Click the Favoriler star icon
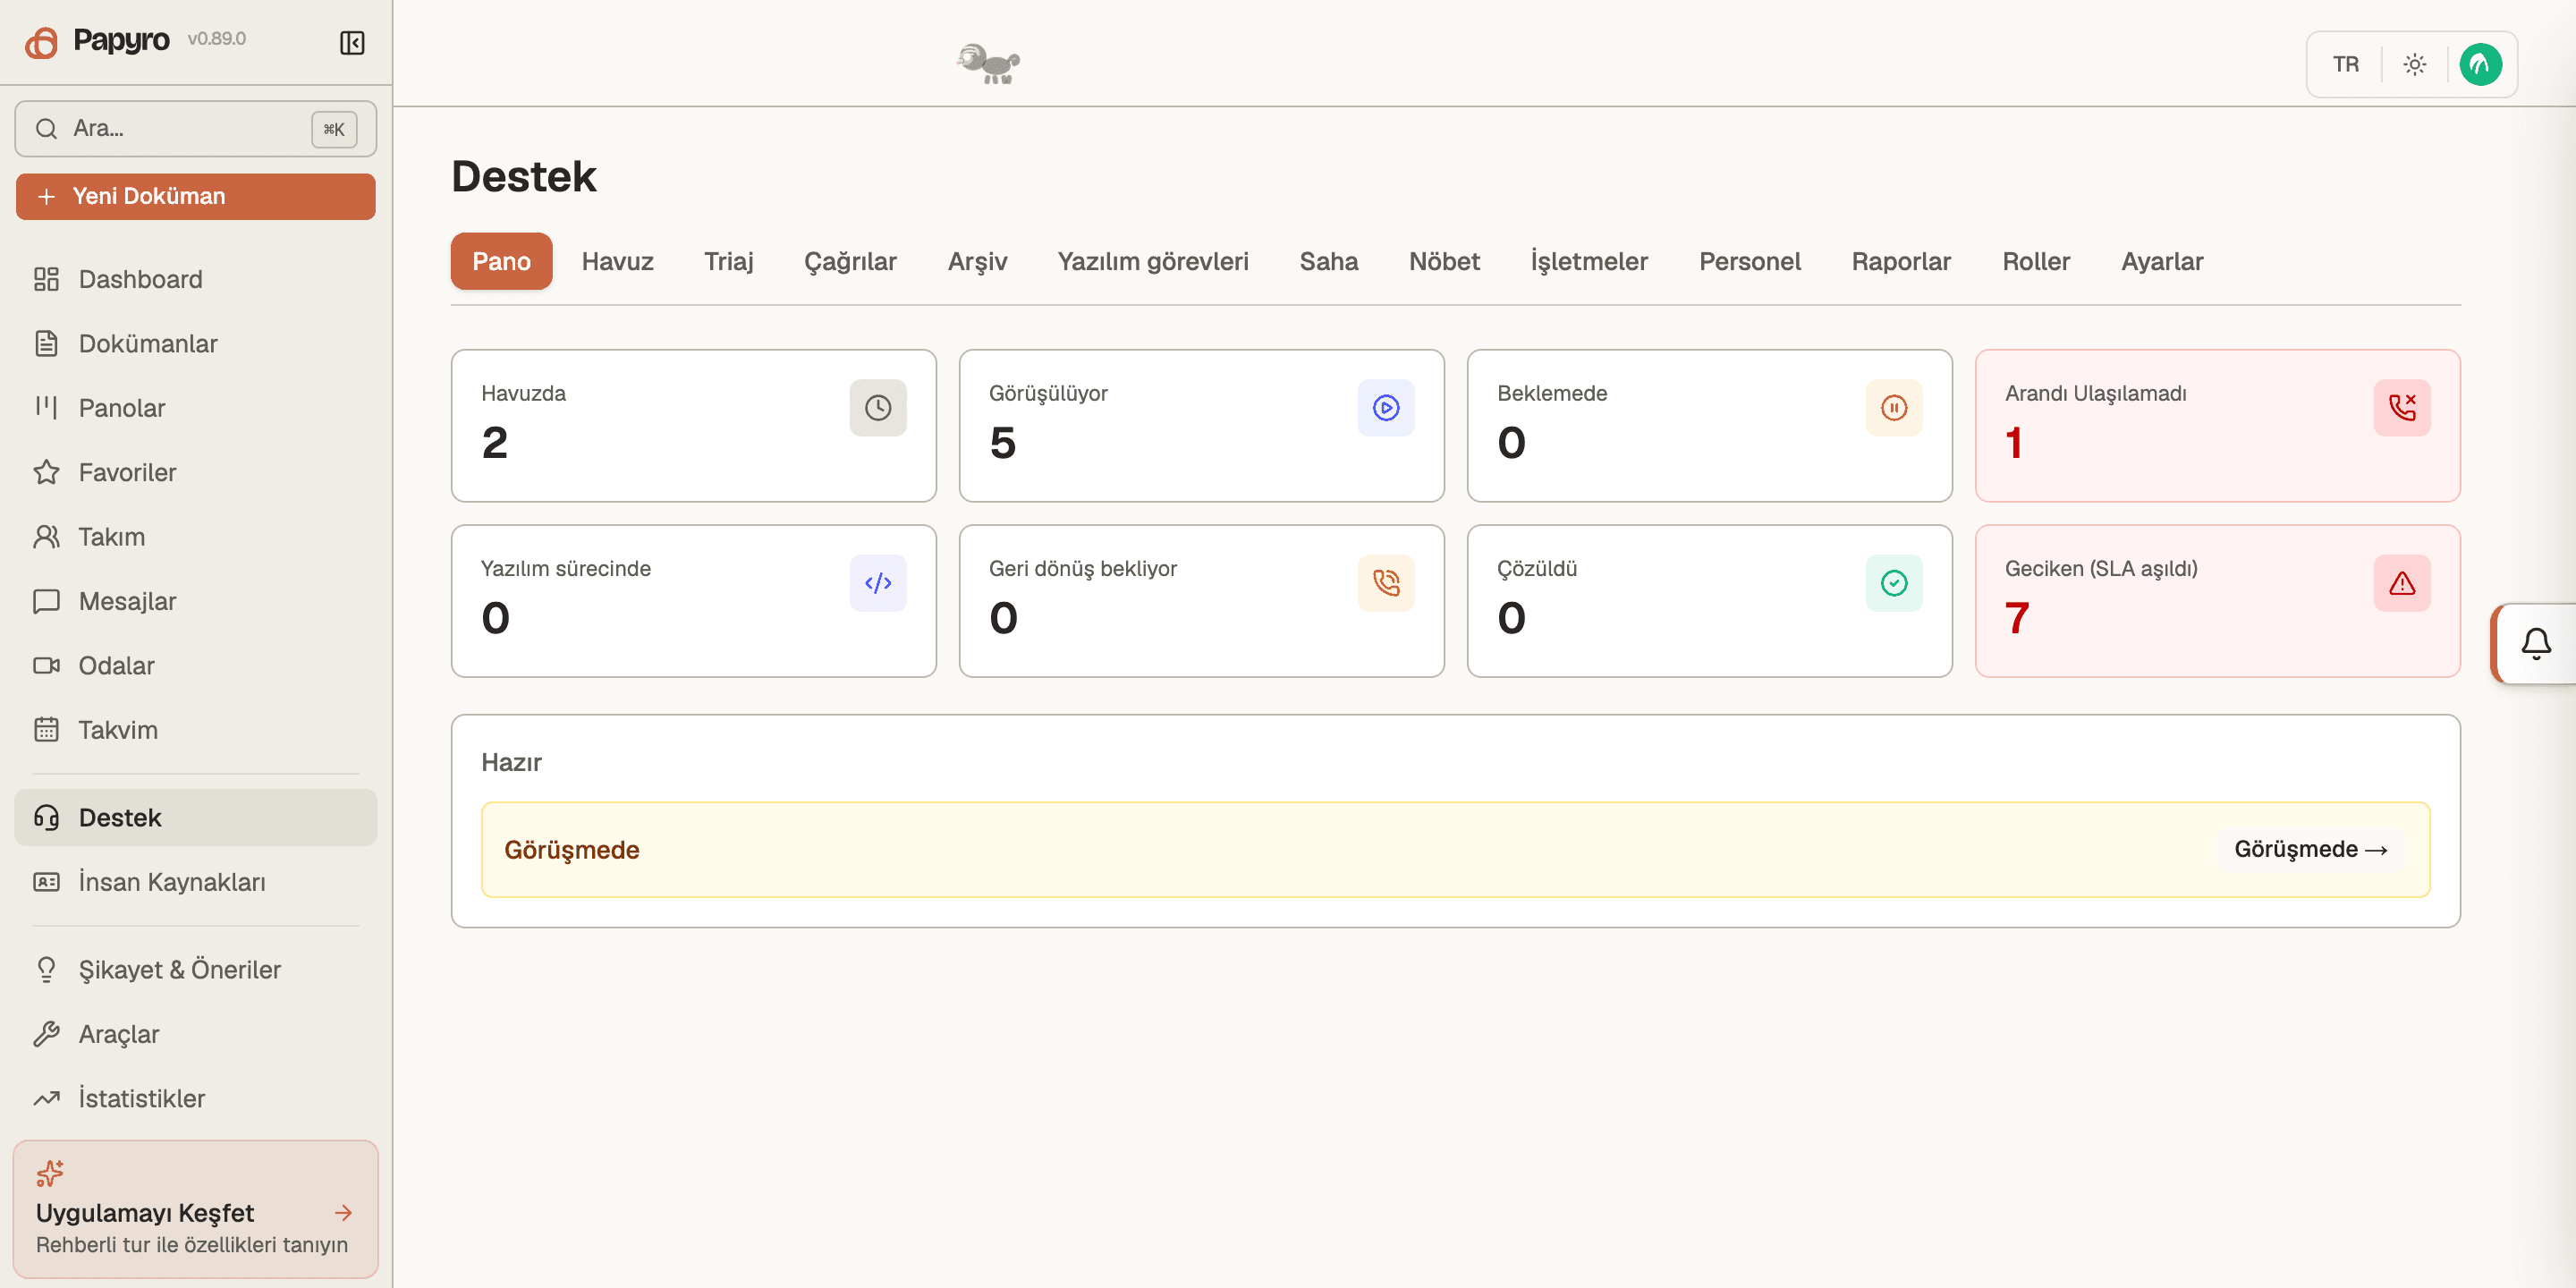 point(46,472)
